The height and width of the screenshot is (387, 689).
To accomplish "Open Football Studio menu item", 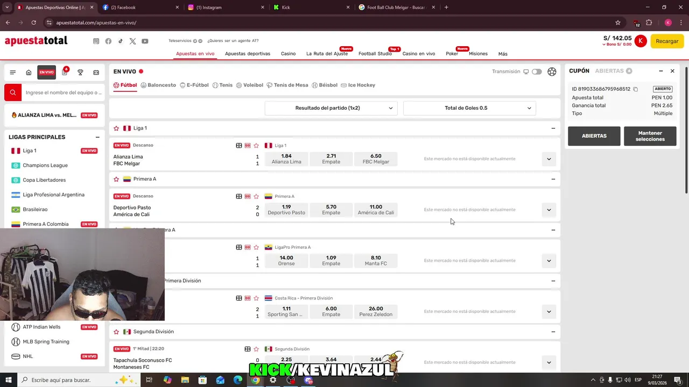I will pos(375,54).
